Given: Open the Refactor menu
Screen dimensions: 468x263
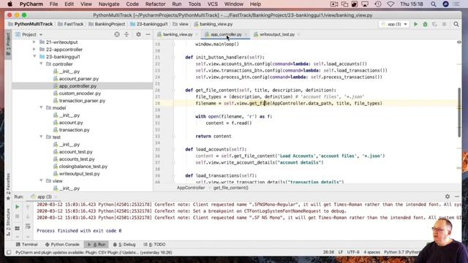Looking at the screenshot, I should coord(155,4).
